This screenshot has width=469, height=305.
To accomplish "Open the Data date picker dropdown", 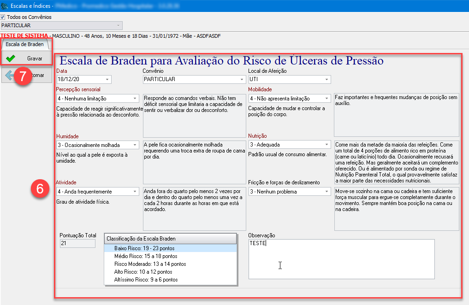I will click(107, 79).
